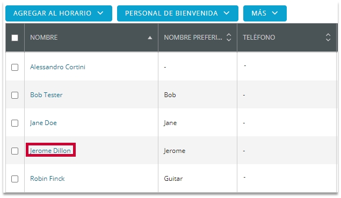Check the box for Bob Tester

pos(15,95)
